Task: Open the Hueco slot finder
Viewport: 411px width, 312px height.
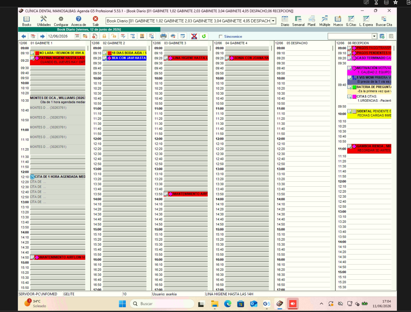Action: pyautogui.click(x=338, y=21)
